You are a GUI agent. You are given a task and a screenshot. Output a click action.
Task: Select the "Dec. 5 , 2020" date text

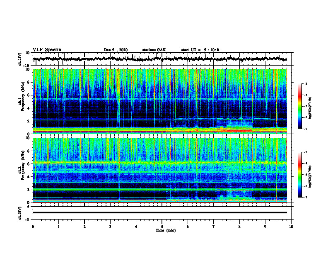116,50
